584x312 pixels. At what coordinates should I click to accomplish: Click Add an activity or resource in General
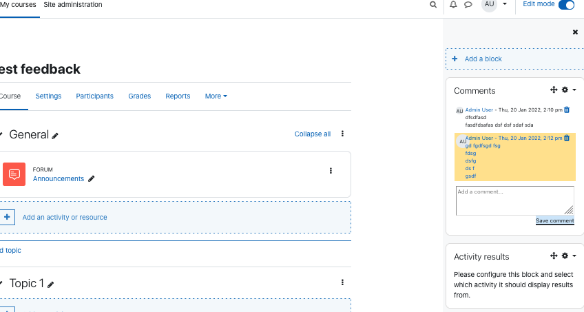click(65, 217)
